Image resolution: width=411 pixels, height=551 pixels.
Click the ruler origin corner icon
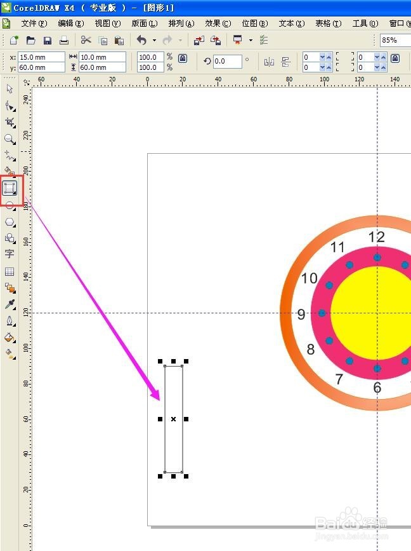[x=26, y=83]
